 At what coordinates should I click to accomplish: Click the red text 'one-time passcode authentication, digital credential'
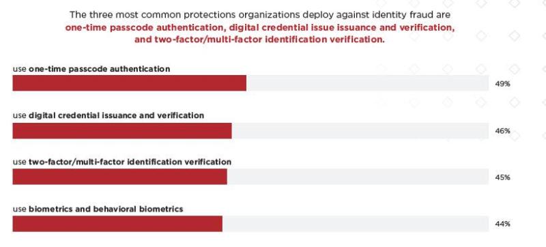coord(184,27)
